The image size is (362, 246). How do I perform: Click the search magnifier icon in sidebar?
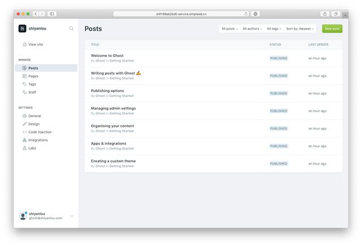click(x=71, y=28)
